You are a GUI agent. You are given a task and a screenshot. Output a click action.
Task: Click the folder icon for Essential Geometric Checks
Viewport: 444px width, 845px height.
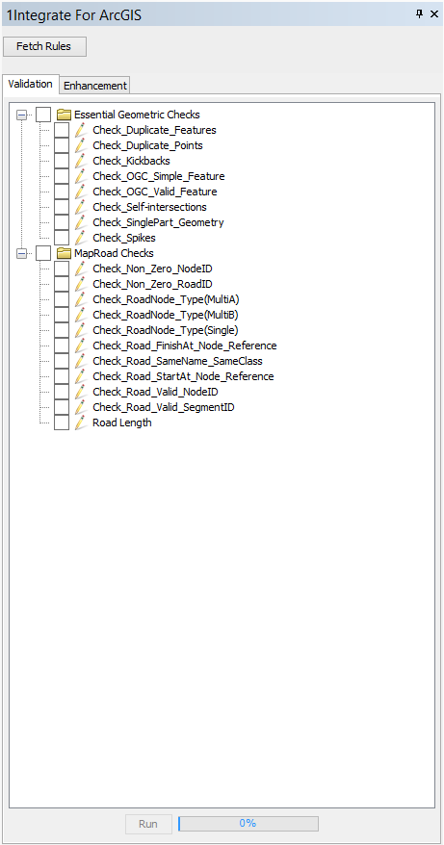pos(65,115)
